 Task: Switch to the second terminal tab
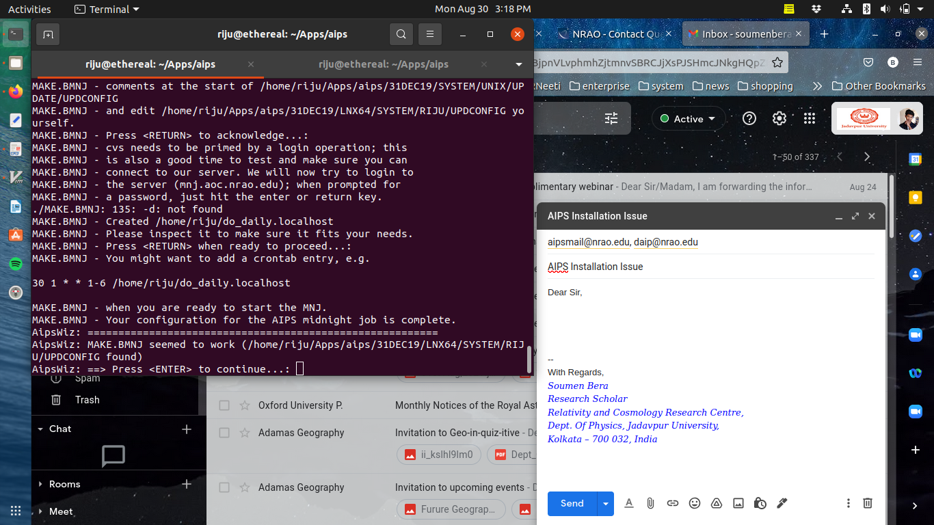(x=383, y=64)
